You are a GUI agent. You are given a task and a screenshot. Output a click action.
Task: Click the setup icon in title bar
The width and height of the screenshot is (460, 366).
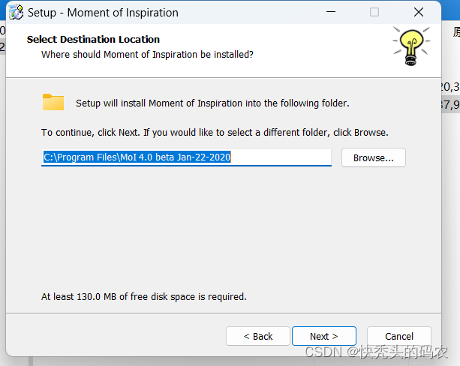17,12
